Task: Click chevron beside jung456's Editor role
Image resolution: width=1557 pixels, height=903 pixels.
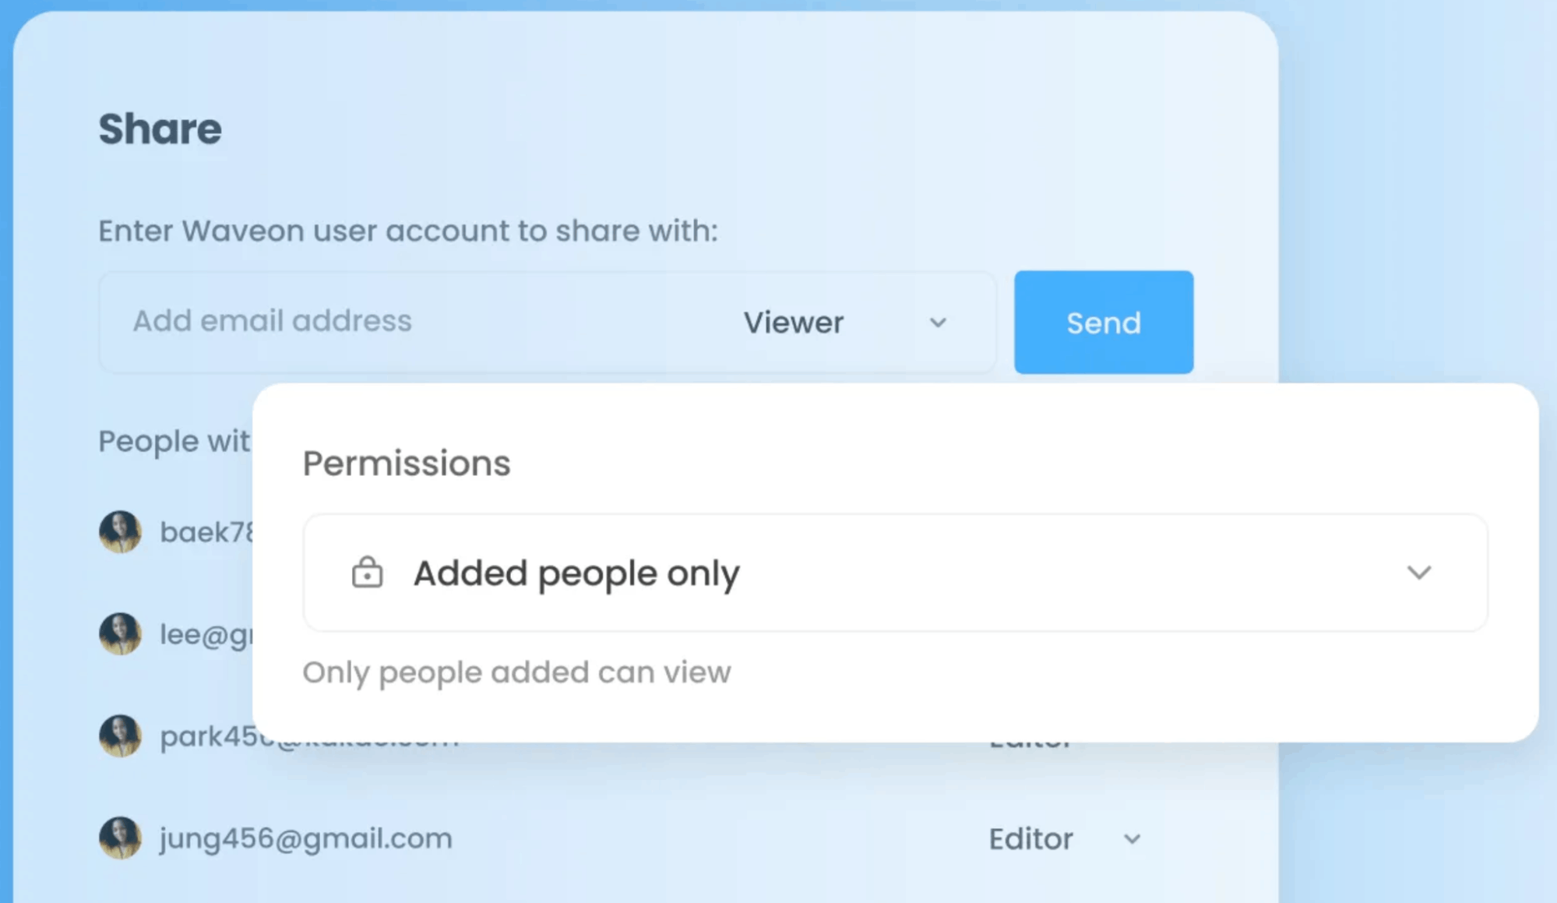Action: 1132,839
